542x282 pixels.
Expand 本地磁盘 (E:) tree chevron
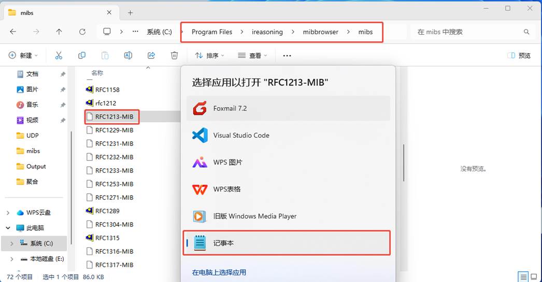click(x=12, y=259)
